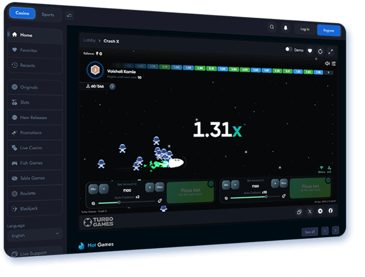
Task: Add Crash X to favorites heart
Action: tap(310, 50)
